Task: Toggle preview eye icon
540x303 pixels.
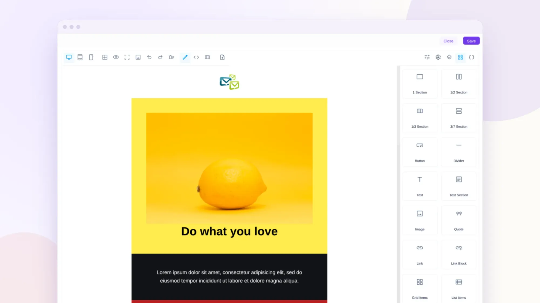Action: (x=116, y=57)
